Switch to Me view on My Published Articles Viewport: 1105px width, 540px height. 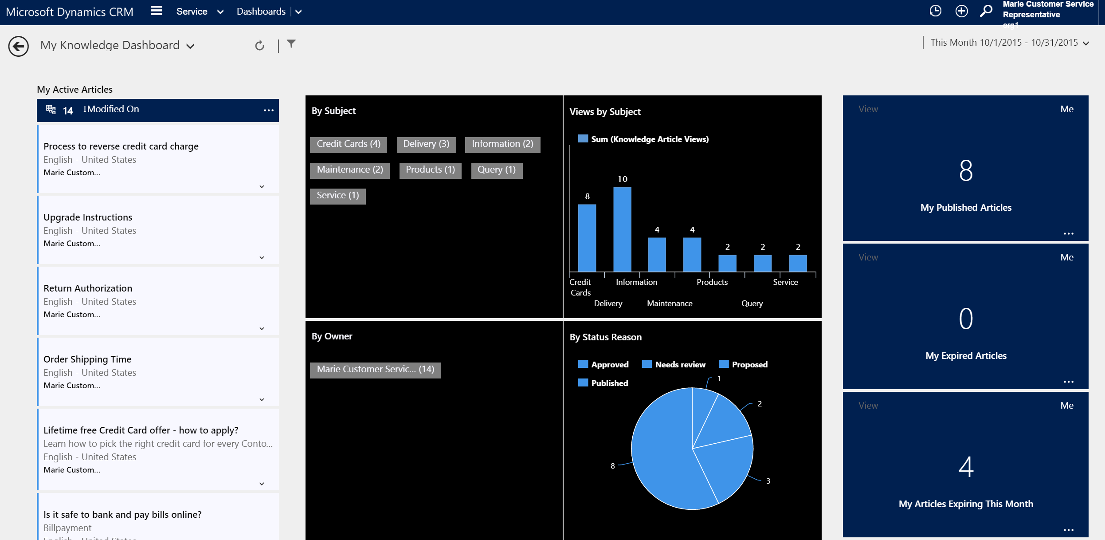tap(1067, 109)
